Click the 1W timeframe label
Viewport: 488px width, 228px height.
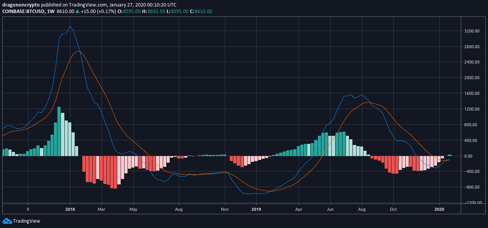[51, 11]
